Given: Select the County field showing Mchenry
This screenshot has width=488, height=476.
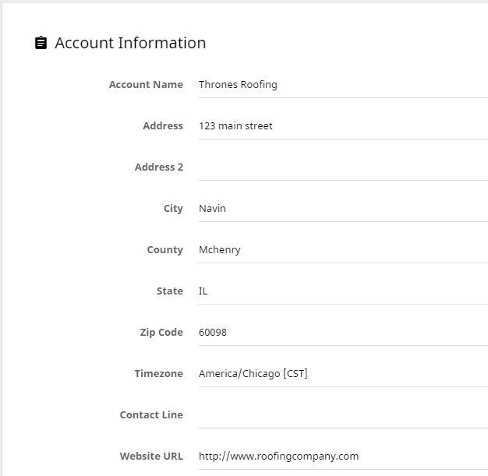Looking at the screenshot, I should pyautogui.click(x=343, y=250).
